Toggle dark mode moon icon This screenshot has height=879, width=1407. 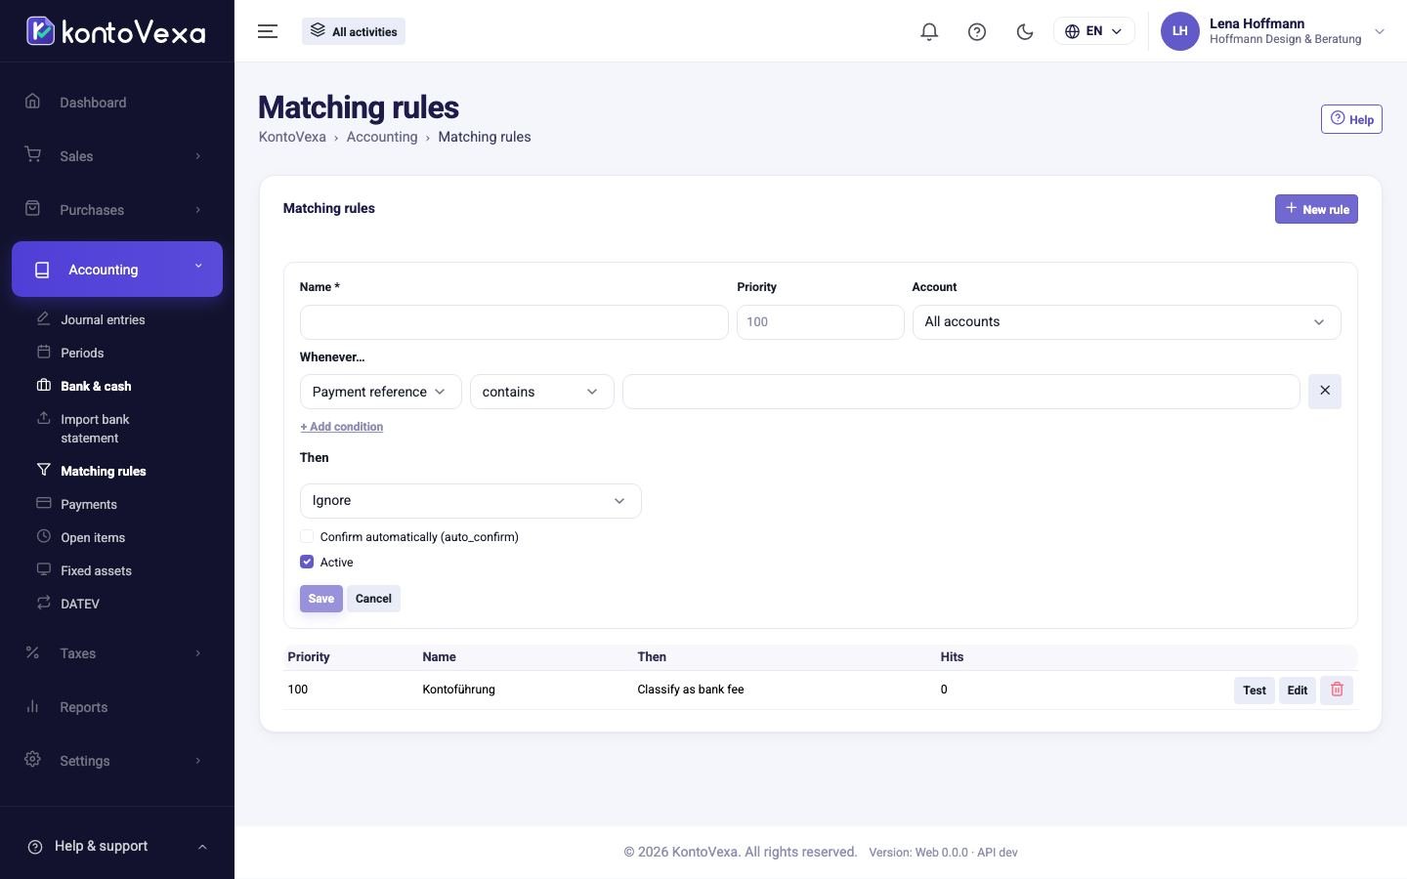(1025, 31)
